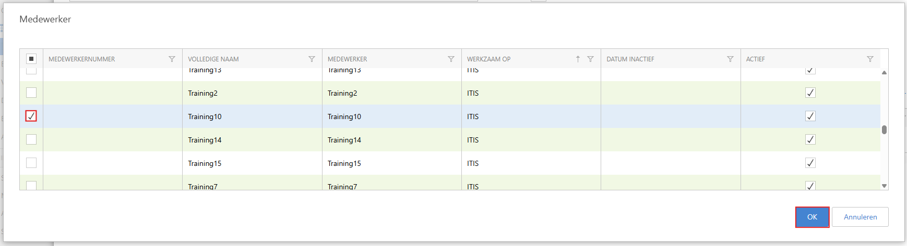The image size is (907, 246).
Task: Sort by Datum Inactief column header
Action: tap(630, 59)
